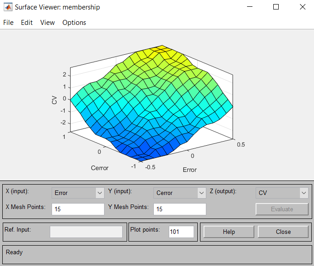This screenshot has width=314, height=266.
Task: Minimize the Surface Viewer window
Action: 249,7
